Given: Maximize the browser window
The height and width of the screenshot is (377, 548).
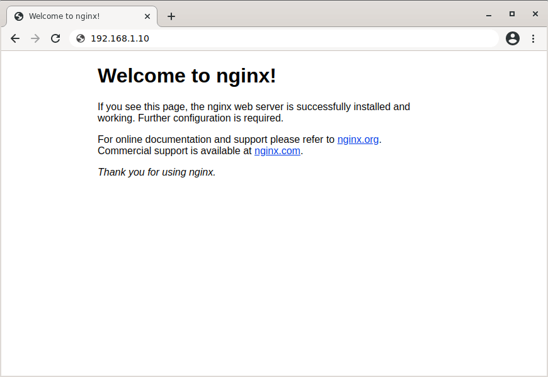Looking at the screenshot, I should 512,14.
